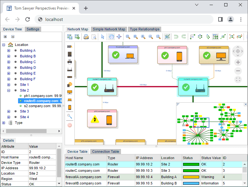This screenshot has height=187, width=248.
Task: Click the firewallA.company.com table row
Action: click(x=83, y=177)
